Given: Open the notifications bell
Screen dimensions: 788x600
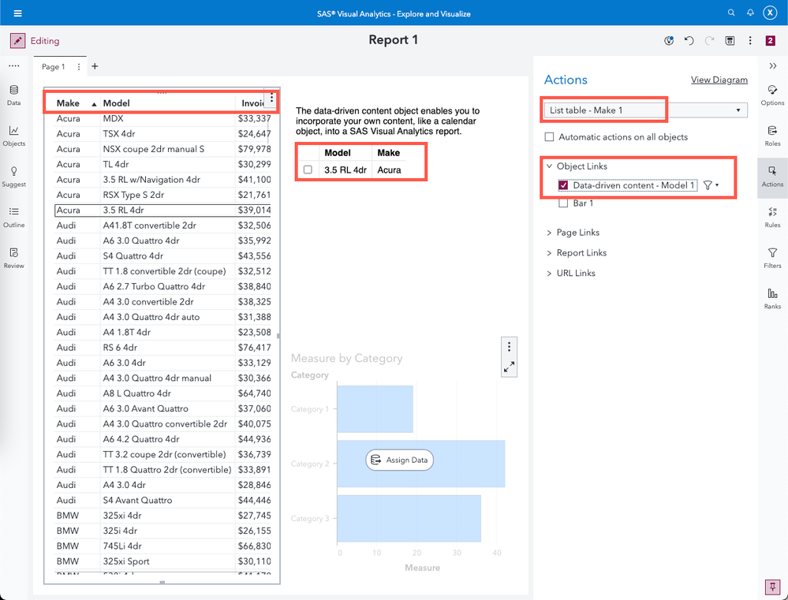Looking at the screenshot, I should tap(750, 13).
